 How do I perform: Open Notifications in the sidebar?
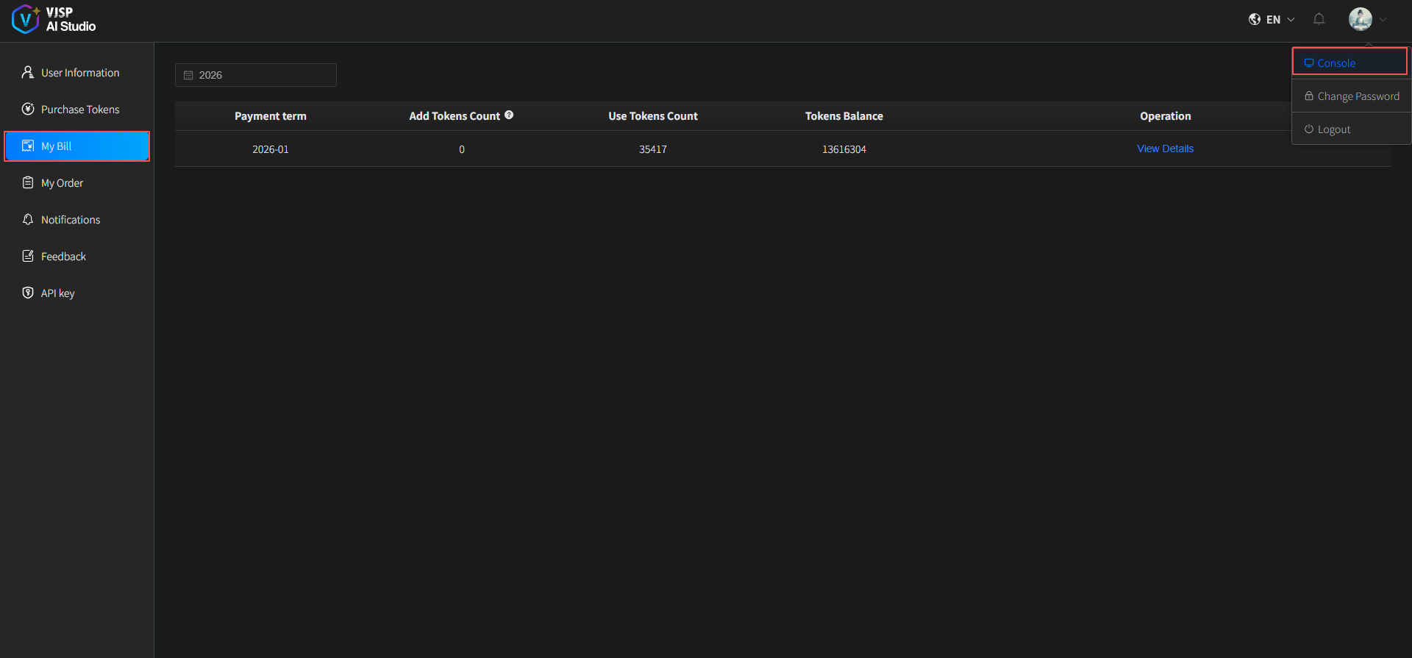[70, 220]
